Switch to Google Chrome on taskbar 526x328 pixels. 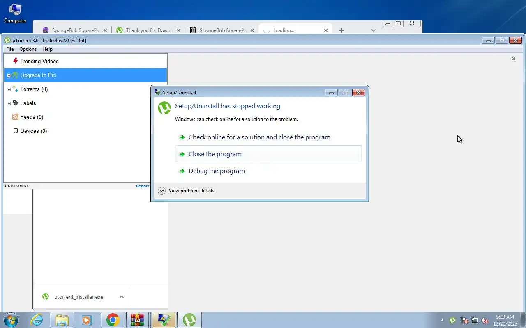[113, 320]
